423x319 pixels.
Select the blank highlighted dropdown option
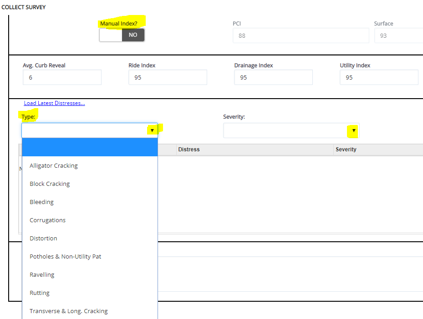pos(90,147)
